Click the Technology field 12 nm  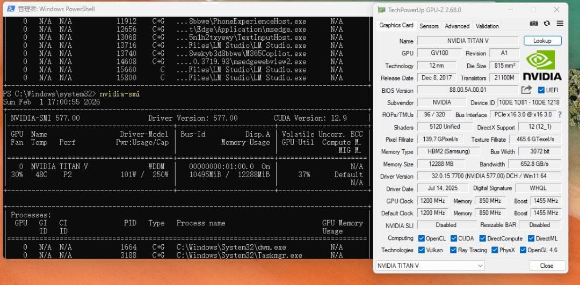437,65
